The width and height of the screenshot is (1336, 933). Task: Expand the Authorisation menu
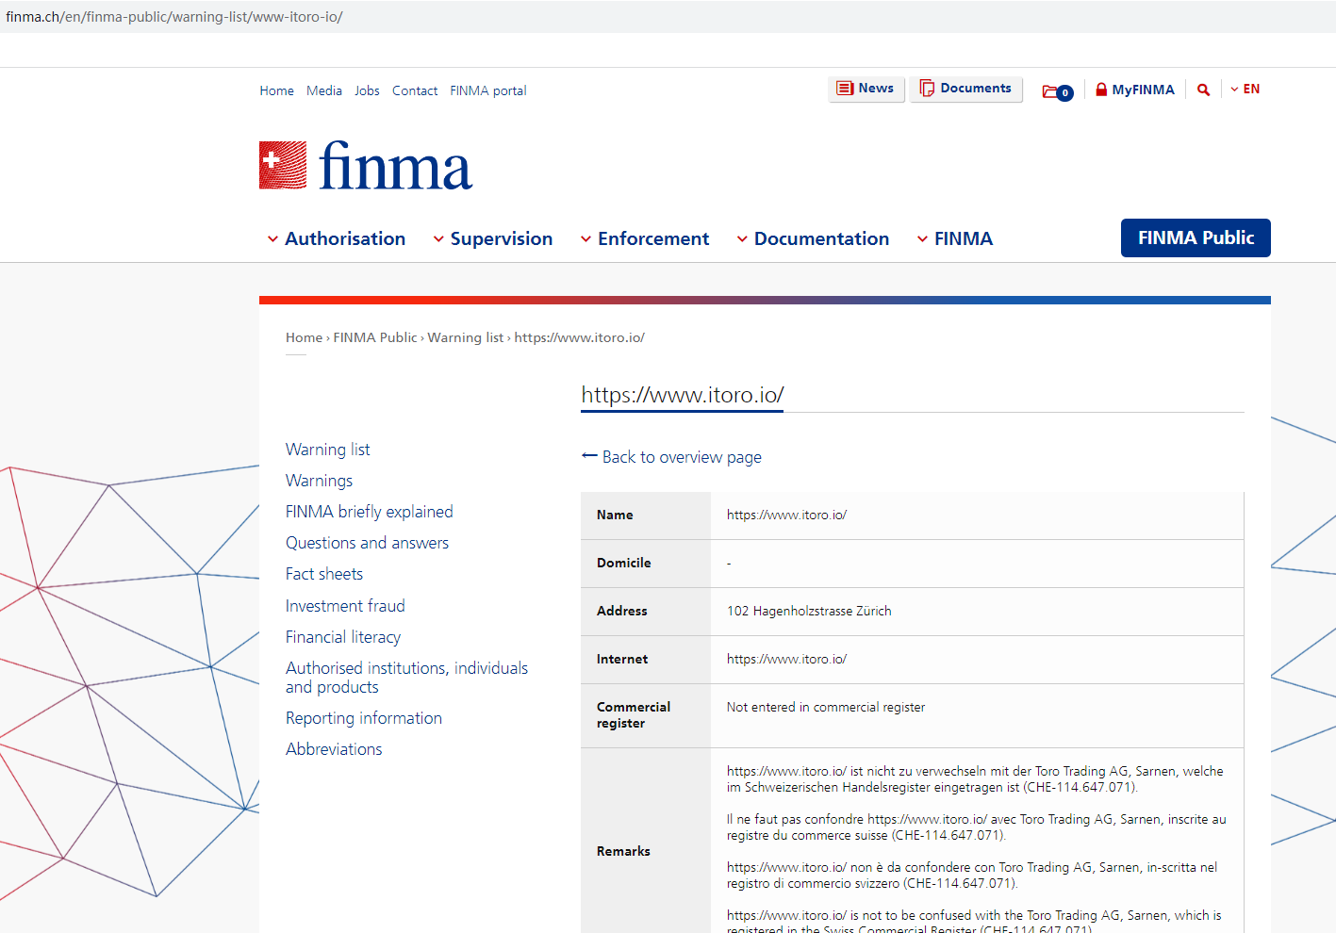tap(337, 238)
